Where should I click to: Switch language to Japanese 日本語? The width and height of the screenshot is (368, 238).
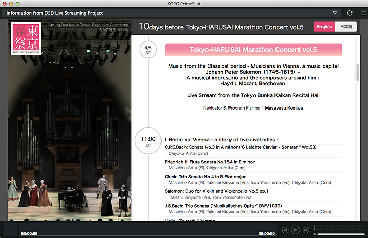(346, 27)
